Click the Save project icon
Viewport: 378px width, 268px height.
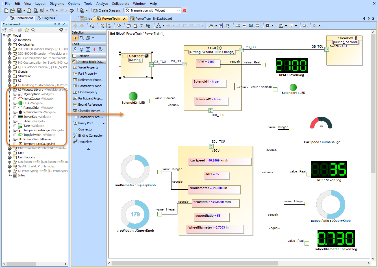pyautogui.click(x=19, y=10)
